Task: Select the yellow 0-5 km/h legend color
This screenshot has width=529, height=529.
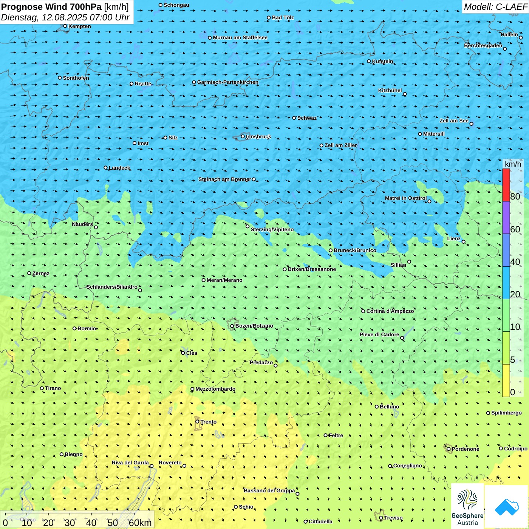Action: pos(506,381)
